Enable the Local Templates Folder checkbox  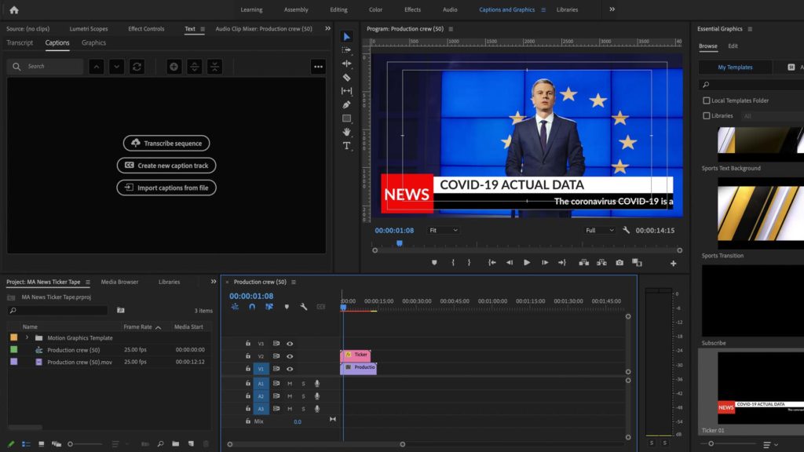[x=707, y=100]
